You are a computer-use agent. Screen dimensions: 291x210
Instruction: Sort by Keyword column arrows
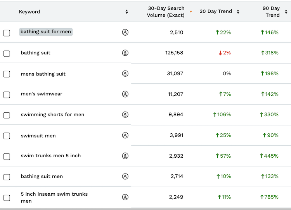pyautogui.click(x=126, y=12)
